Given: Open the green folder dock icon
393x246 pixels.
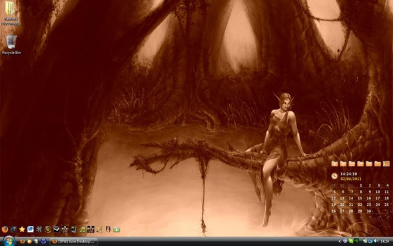Looking at the screenshot, I should (x=117, y=229).
